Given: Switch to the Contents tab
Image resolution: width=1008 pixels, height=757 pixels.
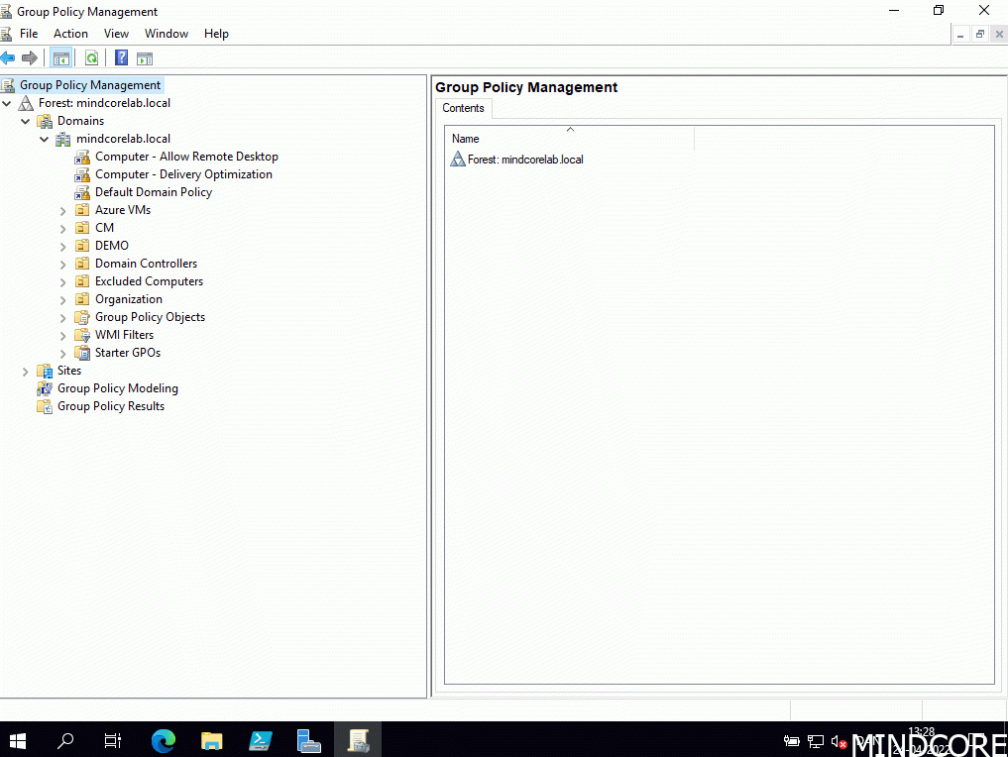Looking at the screenshot, I should (x=463, y=108).
